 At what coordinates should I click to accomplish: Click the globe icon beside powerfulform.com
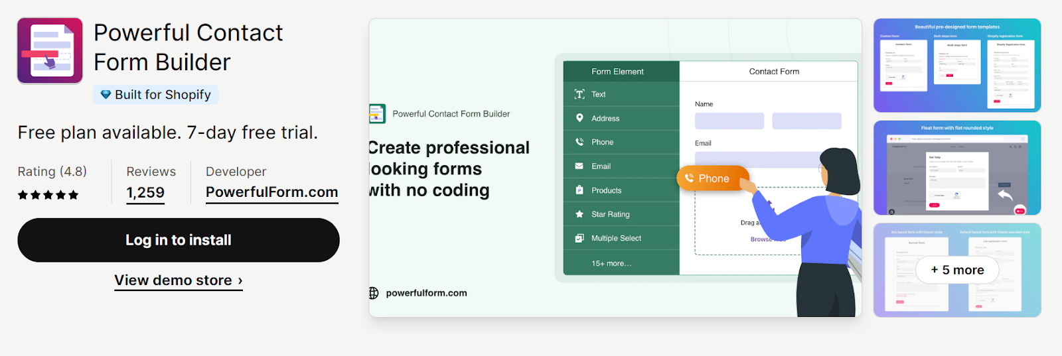tap(374, 293)
